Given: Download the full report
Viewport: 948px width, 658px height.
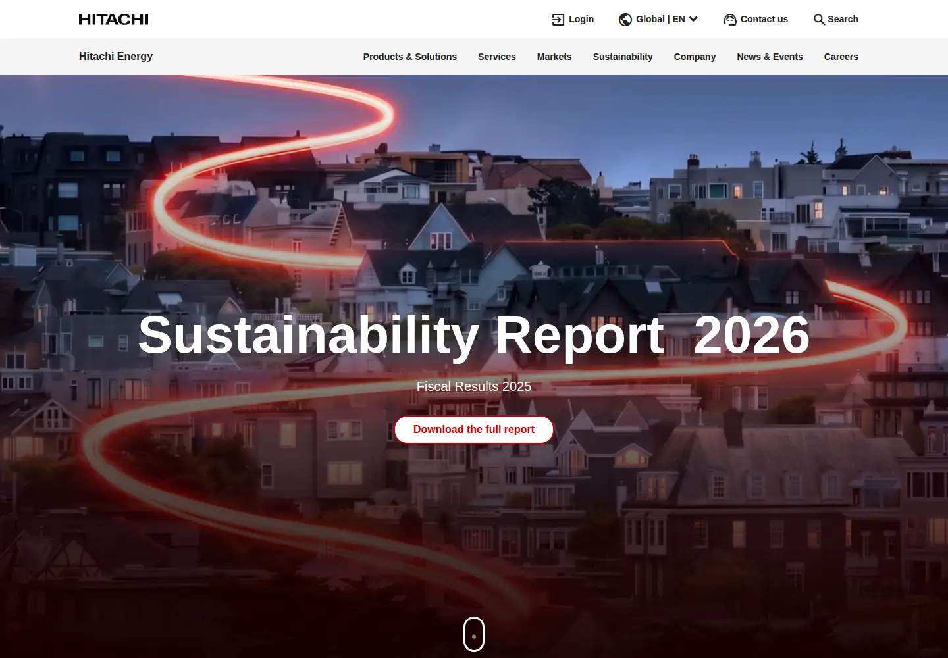Looking at the screenshot, I should pyautogui.click(x=474, y=430).
